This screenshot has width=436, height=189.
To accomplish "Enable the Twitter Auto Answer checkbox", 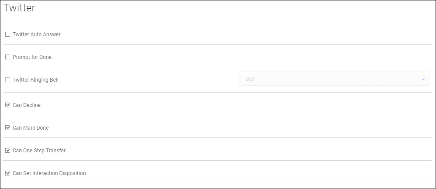I will tap(7, 34).
